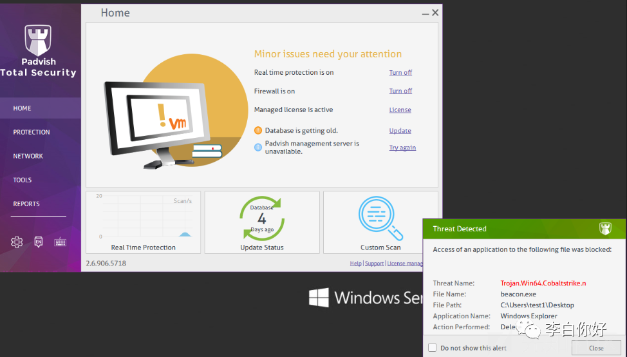Click the shield icon in Threat Detected header
This screenshot has width=627, height=357.
(605, 229)
